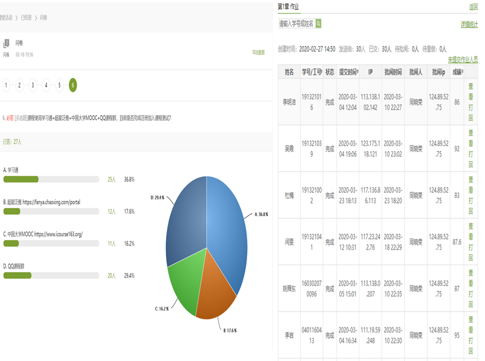The height and width of the screenshot is (361, 485).
Task: Open the 未提交作业人员 list link
Action: pyautogui.click(x=463, y=60)
